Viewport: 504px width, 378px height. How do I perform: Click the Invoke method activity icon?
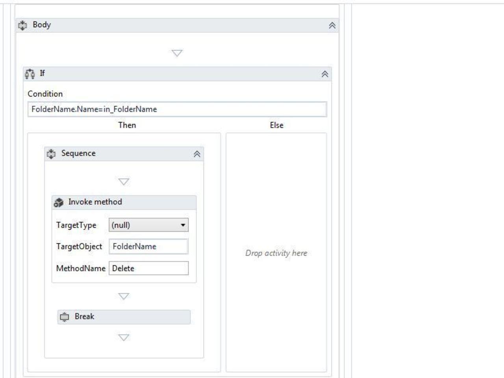coord(58,202)
